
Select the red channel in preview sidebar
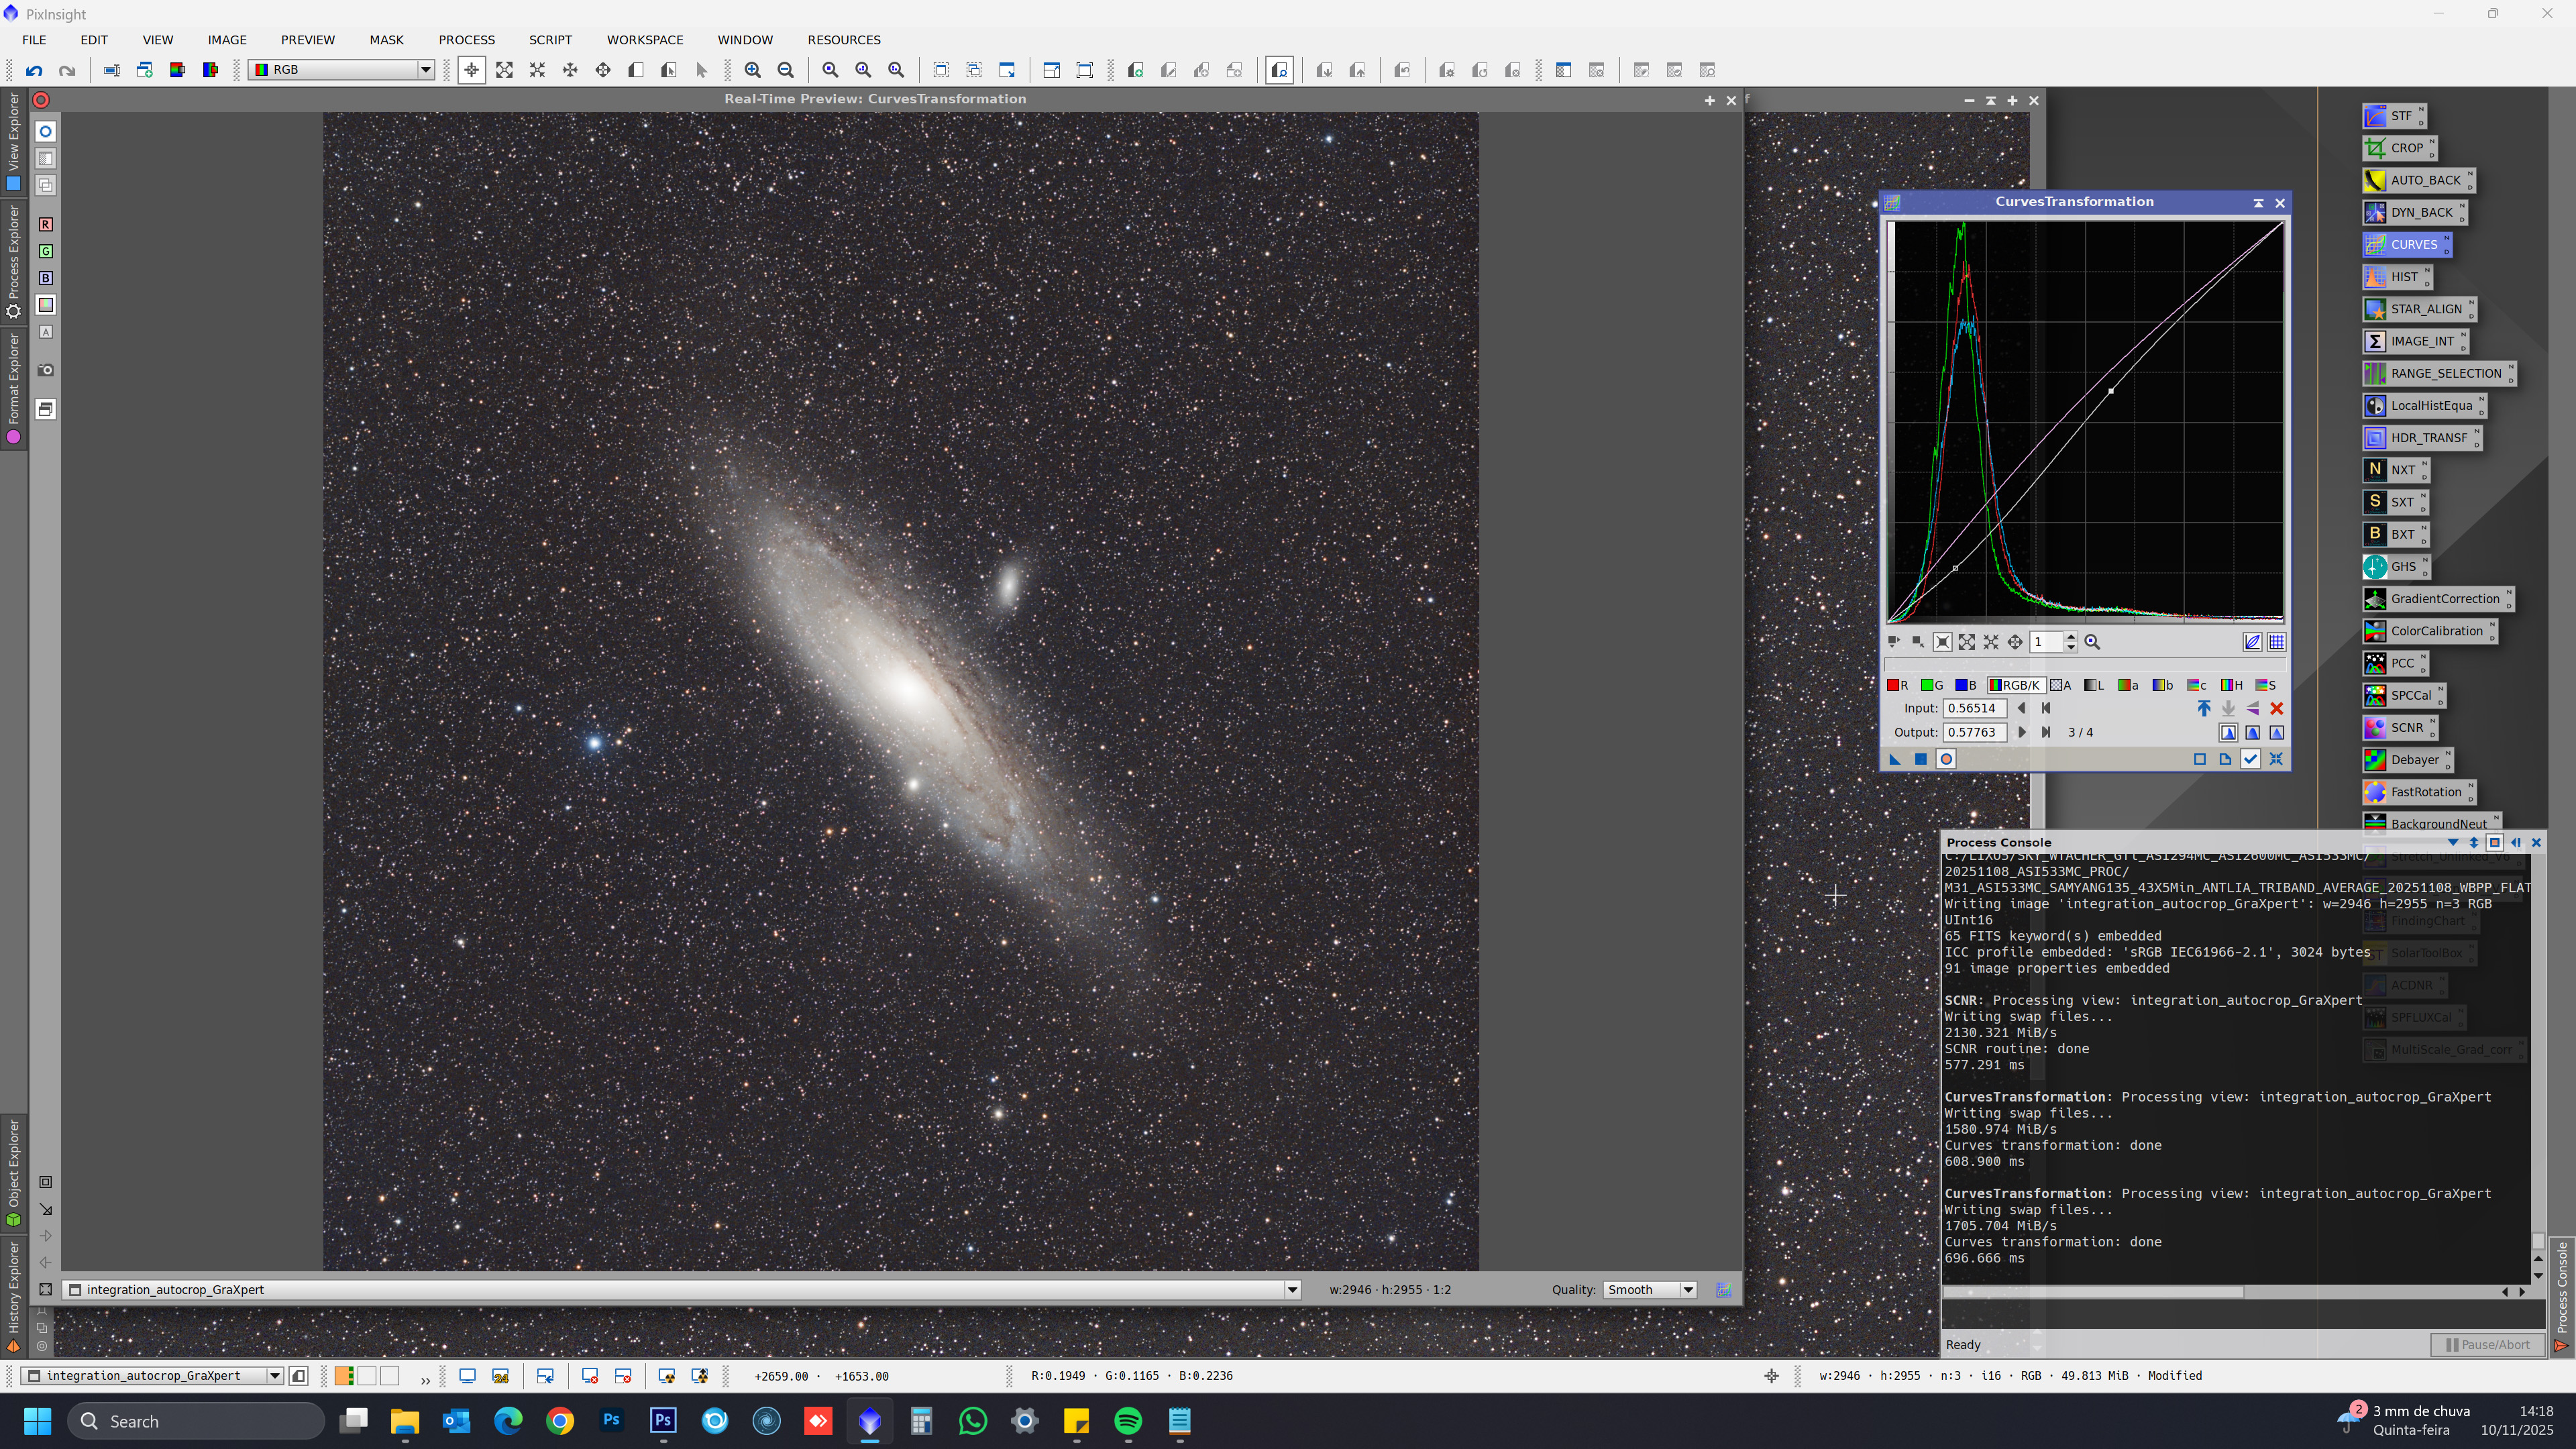46,225
